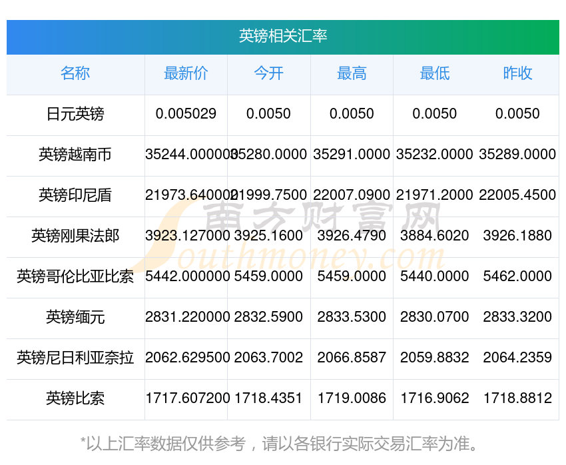
Task: Click the 英镑尼日利亚奈拉 row name
Action: point(75,358)
